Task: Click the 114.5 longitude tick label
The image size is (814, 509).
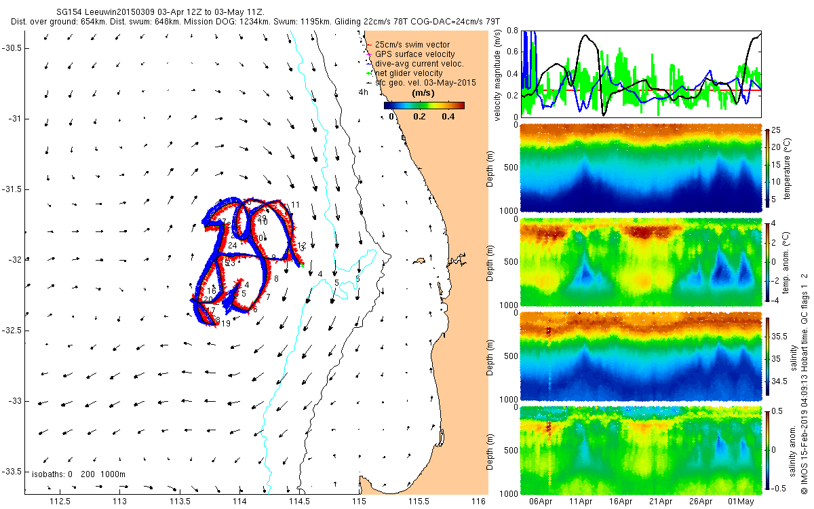Action: (x=299, y=501)
